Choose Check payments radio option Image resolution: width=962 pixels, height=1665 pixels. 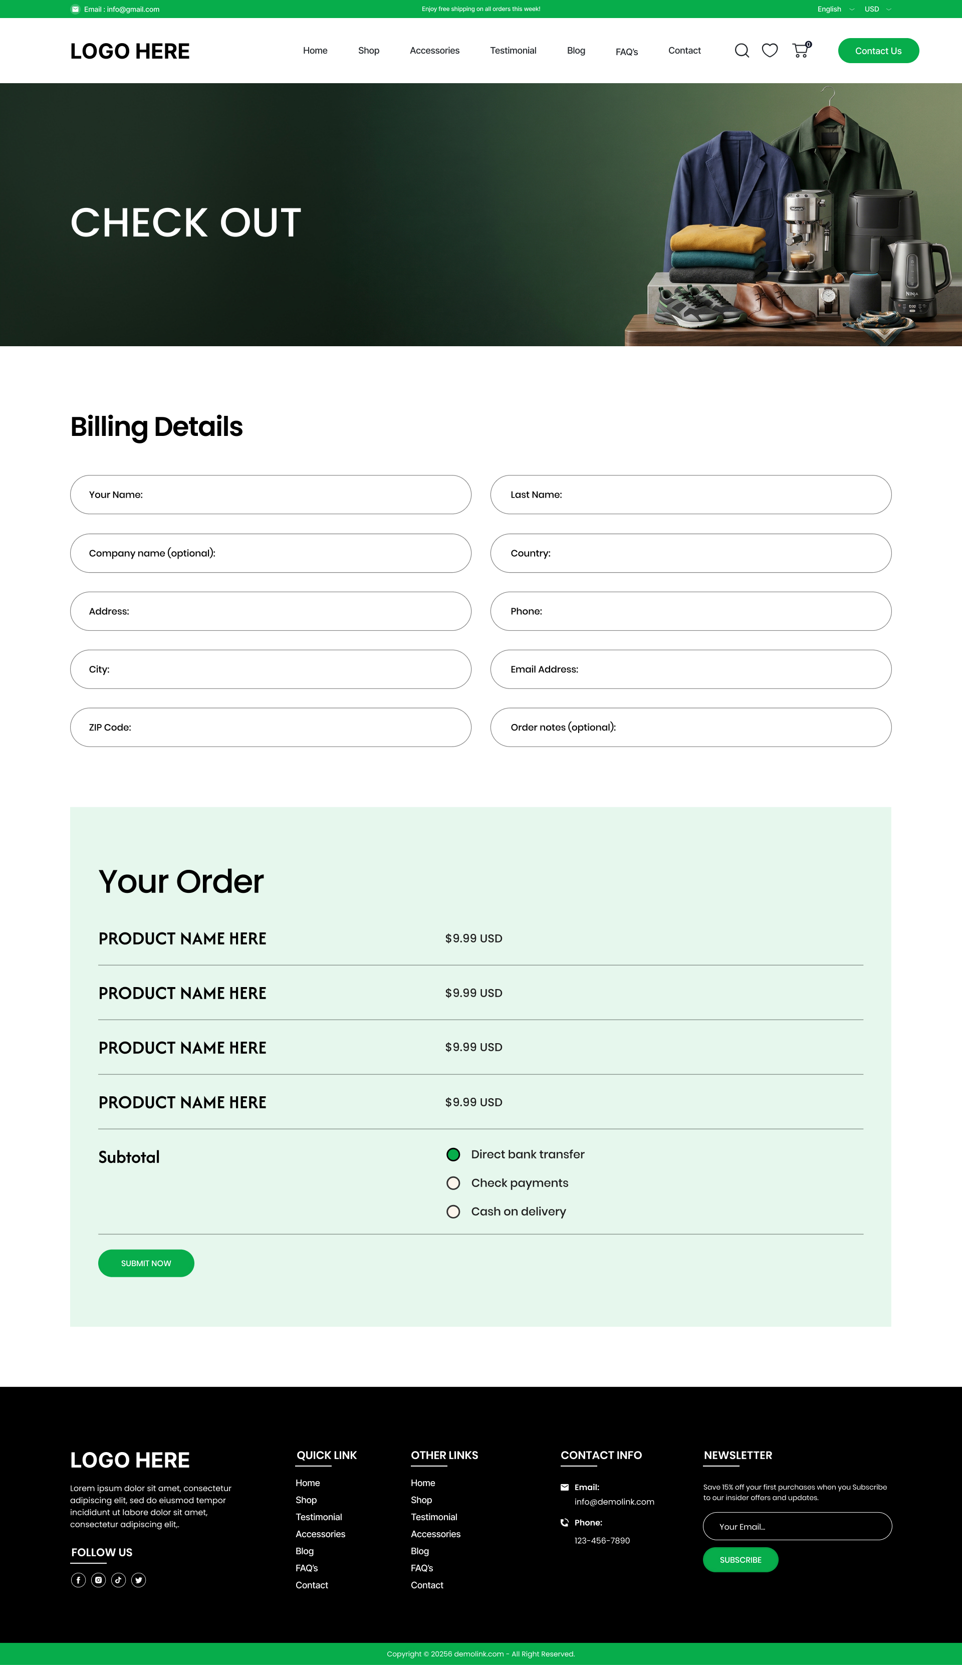point(453,1182)
